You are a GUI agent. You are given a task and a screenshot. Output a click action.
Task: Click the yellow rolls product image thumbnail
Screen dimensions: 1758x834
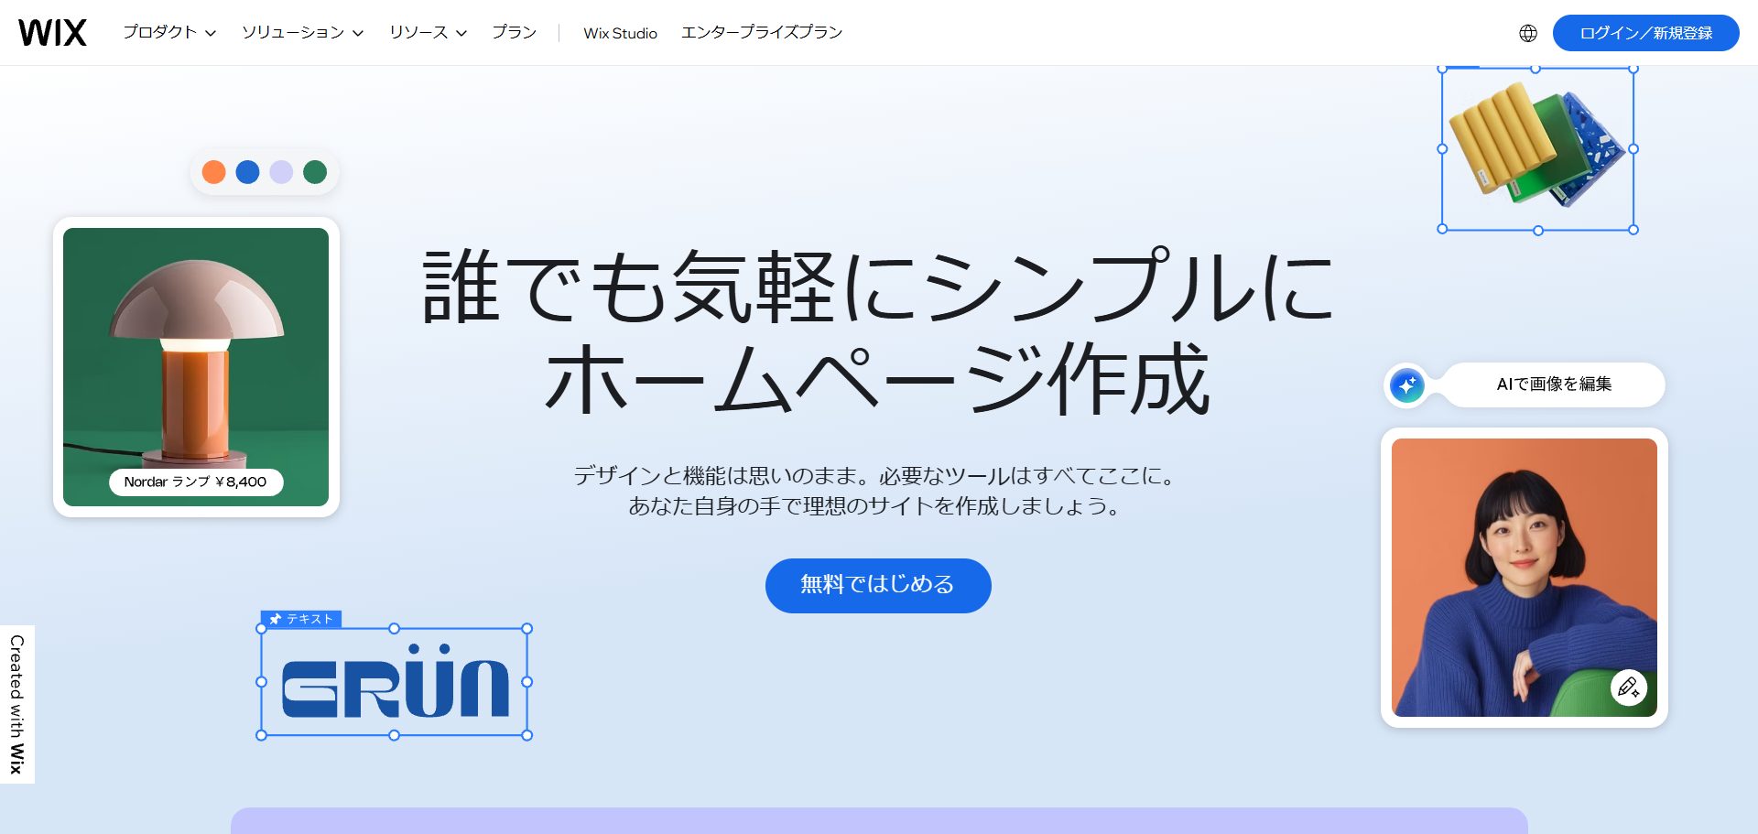pyautogui.click(x=1536, y=146)
